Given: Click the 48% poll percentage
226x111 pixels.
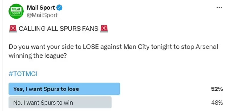Looking at the screenshot, I should pos(217,103).
